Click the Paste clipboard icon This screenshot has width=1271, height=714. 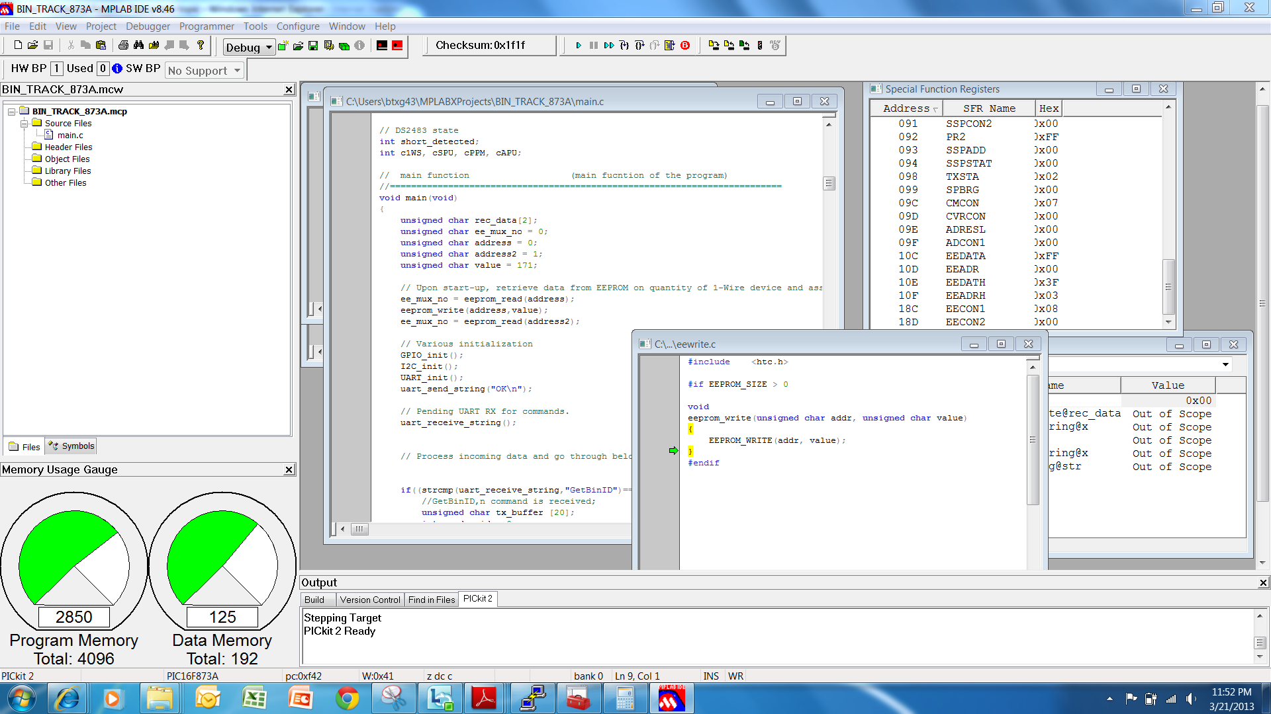(101, 46)
